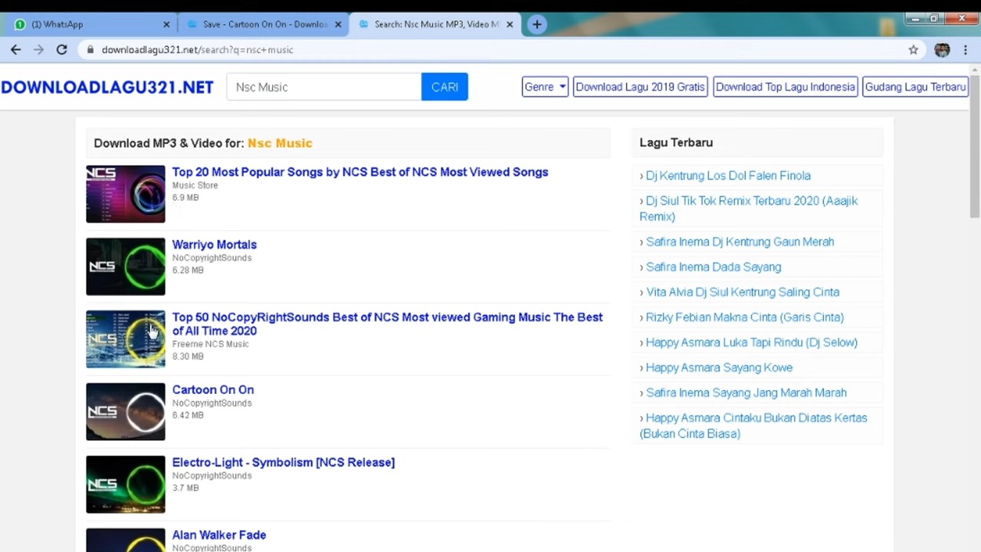The width and height of the screenshot is (981, 552).
Task: Click the Music Store uploader text
Action: pos(195,186)
